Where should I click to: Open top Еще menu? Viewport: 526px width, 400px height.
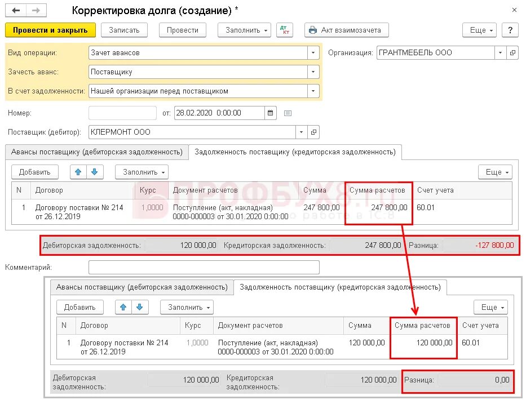[479, 30]
